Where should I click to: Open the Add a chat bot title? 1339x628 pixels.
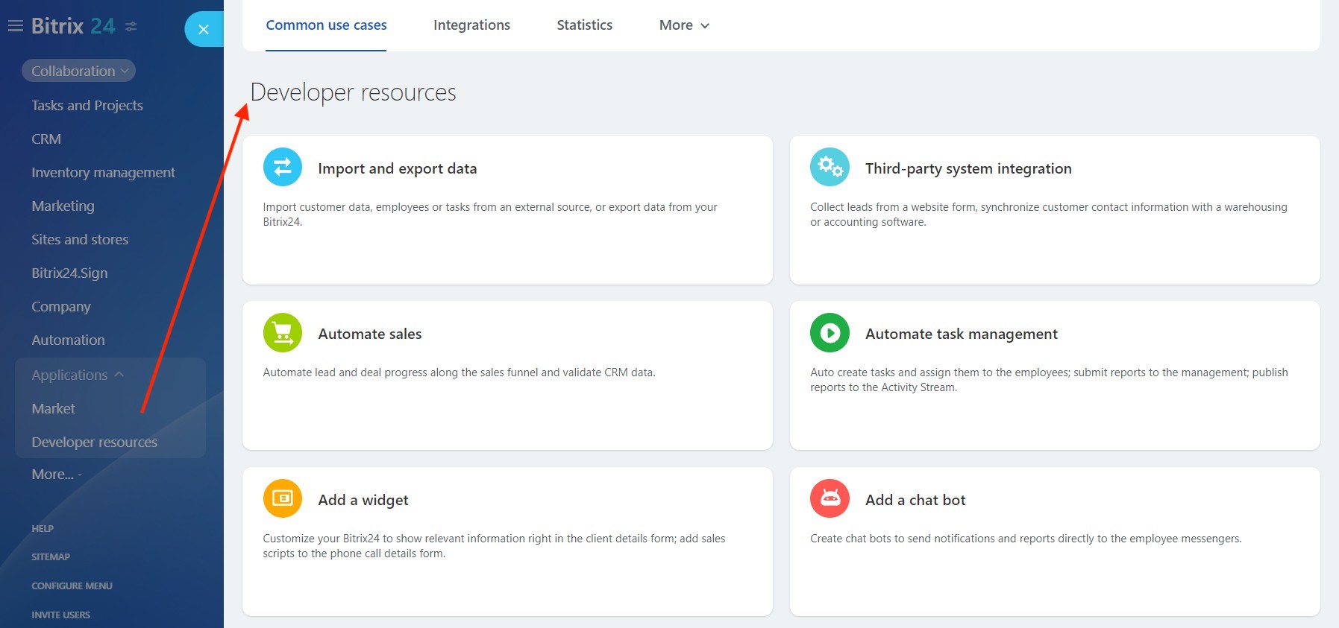915,500
